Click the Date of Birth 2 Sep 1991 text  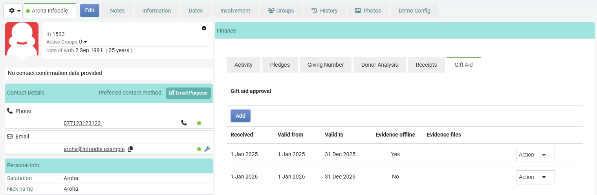click(x=75, y=50)
